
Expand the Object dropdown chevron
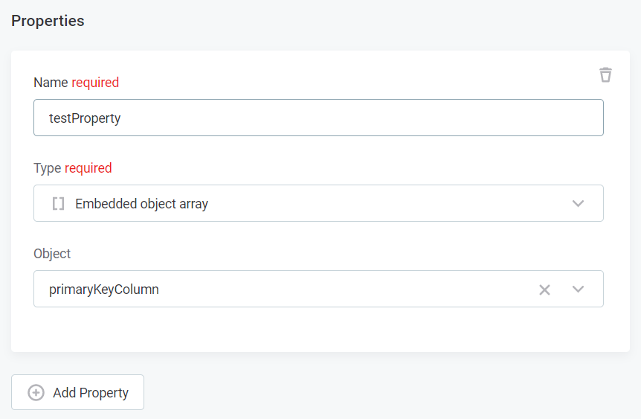click(578, 290)
